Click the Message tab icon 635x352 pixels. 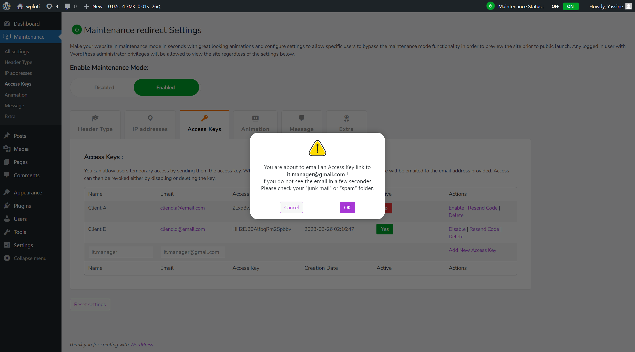click(x=302, y=118)
